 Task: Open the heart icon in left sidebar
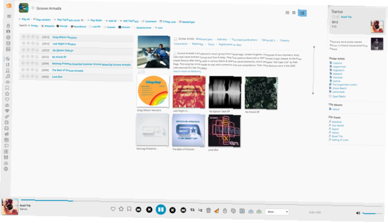coord(7,99)
